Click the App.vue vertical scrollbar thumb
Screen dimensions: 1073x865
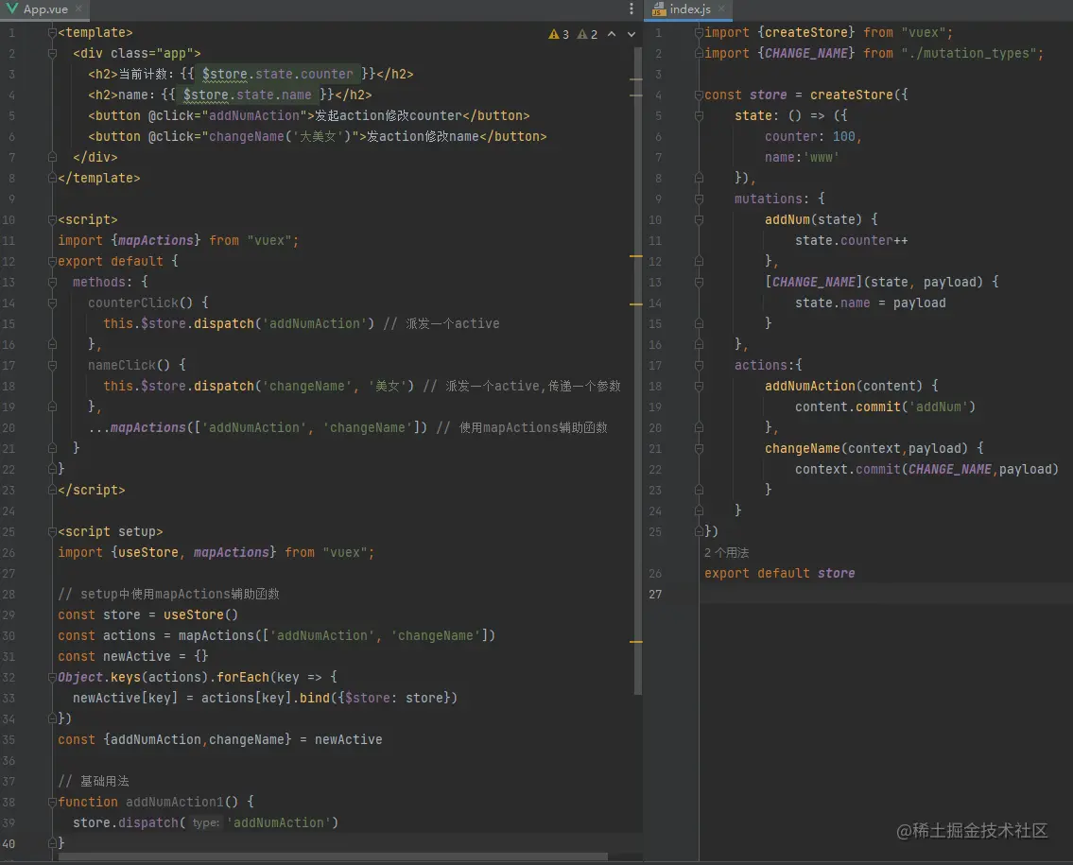pyautogui.click(x=638, y=370)
